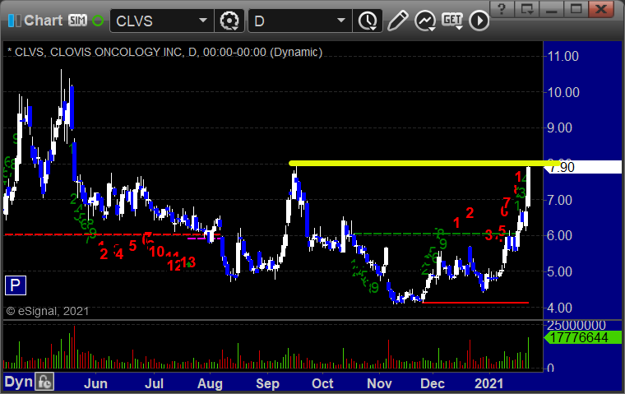Open the chart settings gear icon
Image resolution: width=625 pixels, height=394 pixels.
[x=229, y=21]
